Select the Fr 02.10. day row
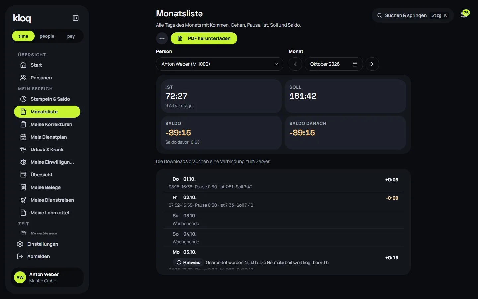Screen dimensions: 478x299 [283, 201]
